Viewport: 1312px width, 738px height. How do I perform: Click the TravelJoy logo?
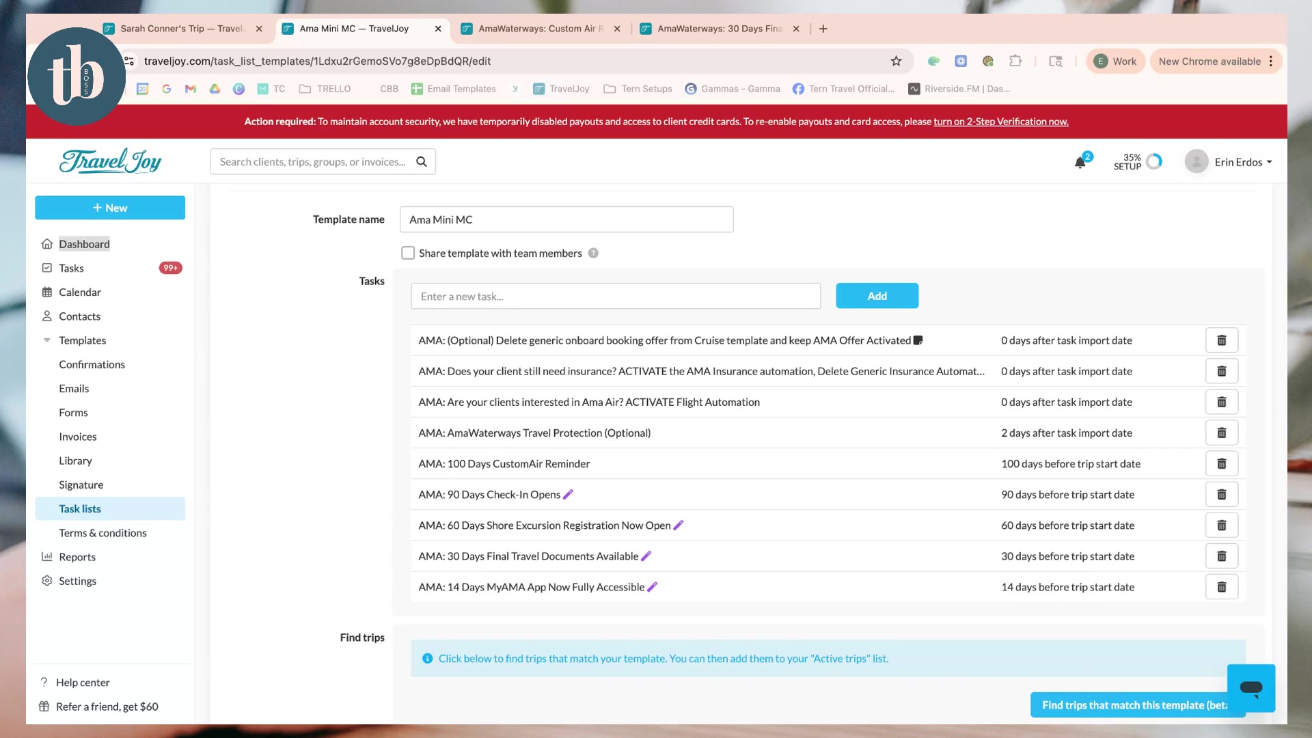tap(110, 161)
